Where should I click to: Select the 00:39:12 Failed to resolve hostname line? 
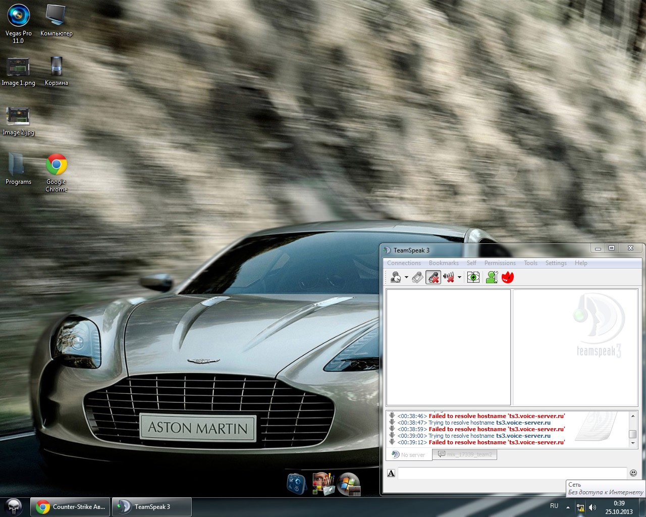pos(477,442)
